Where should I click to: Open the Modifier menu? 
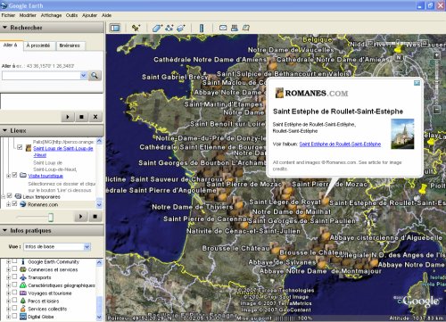click(28, 15)
